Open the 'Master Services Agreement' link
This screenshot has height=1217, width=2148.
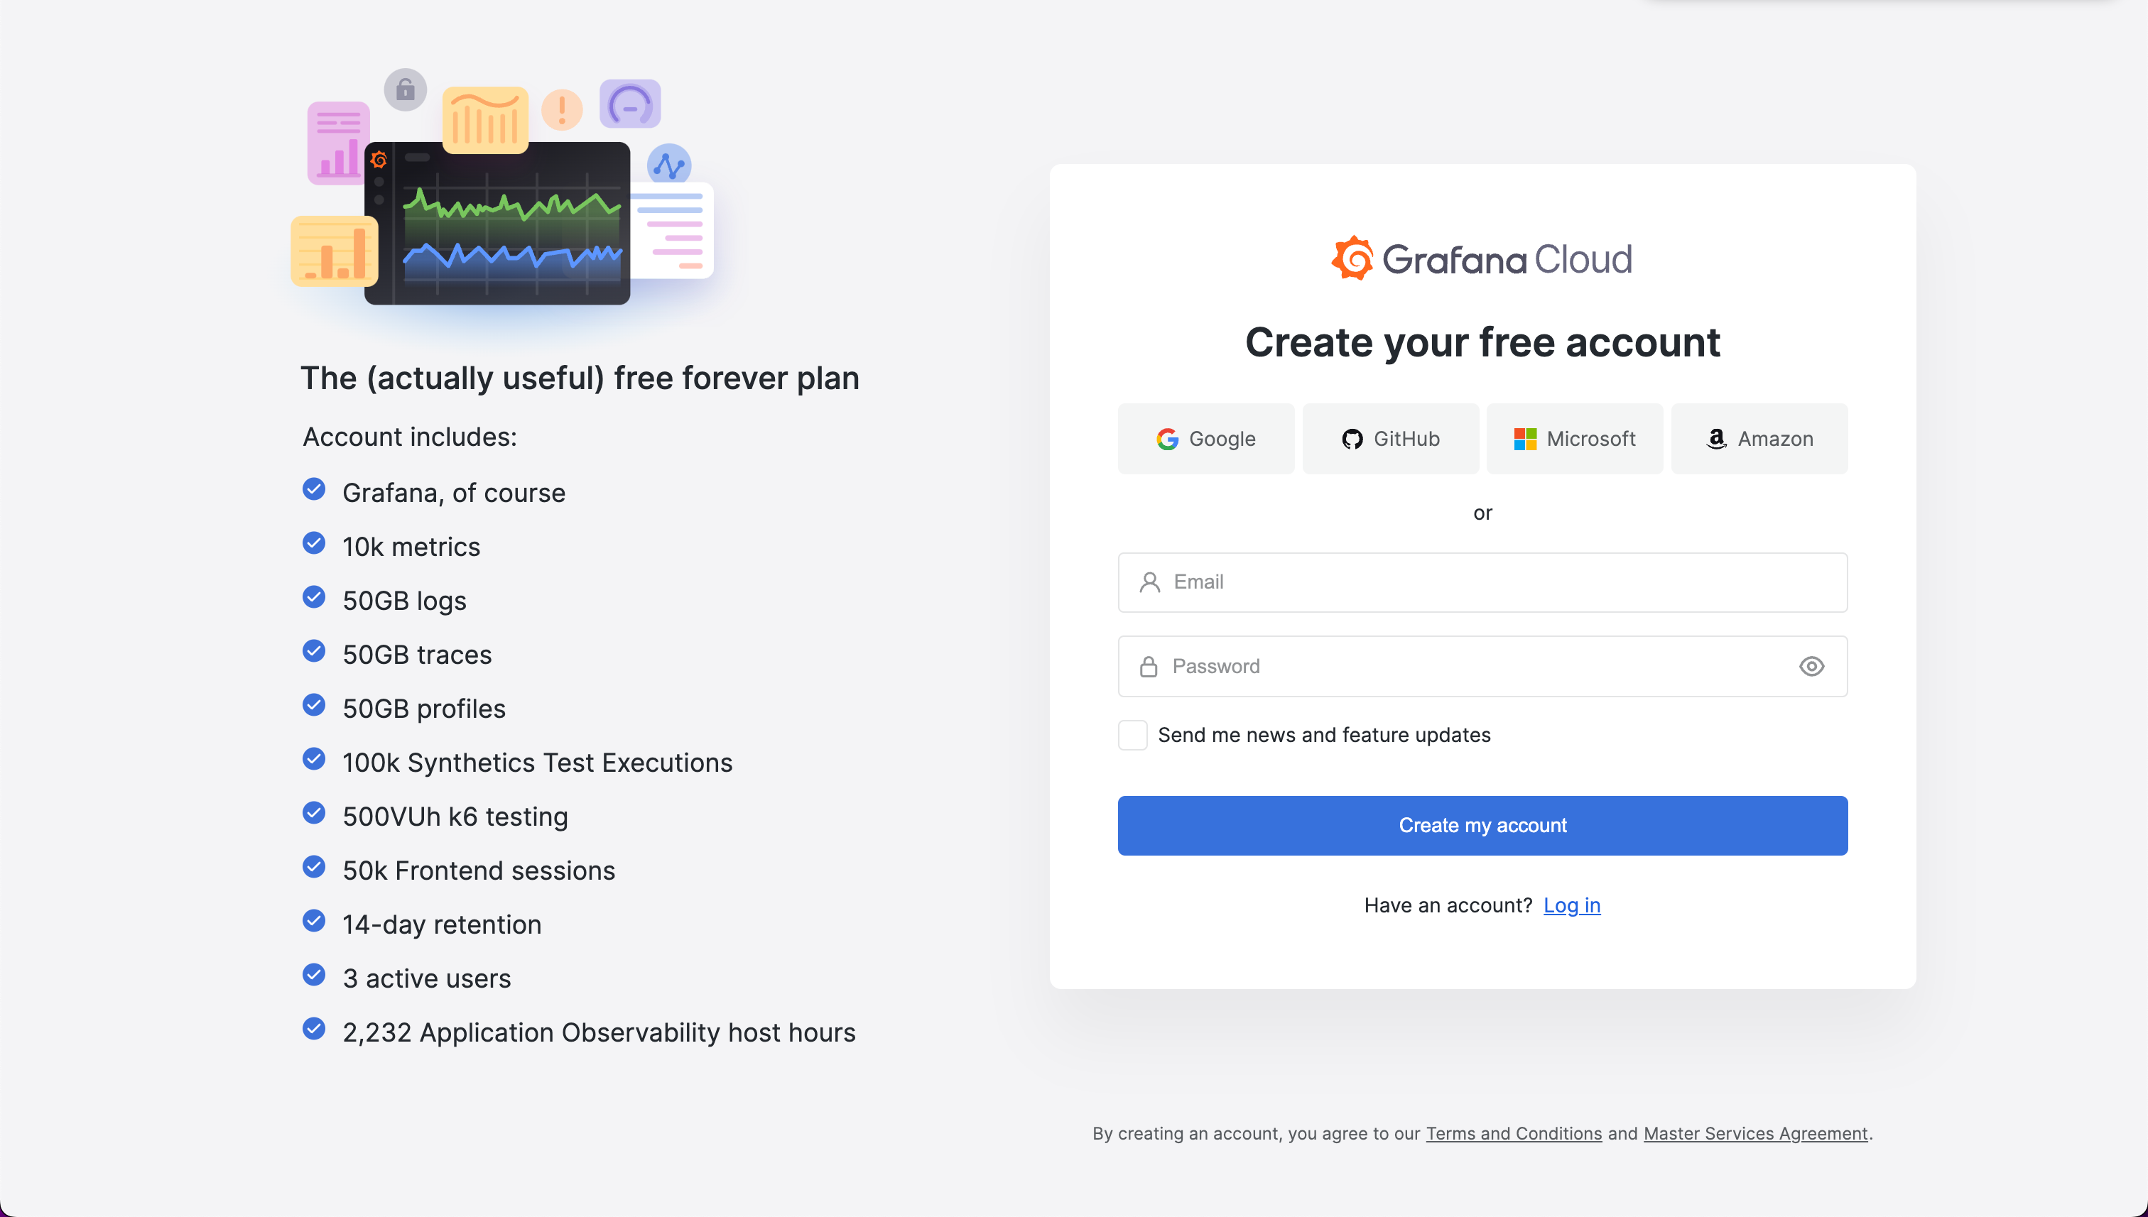click(1754, 1133)
